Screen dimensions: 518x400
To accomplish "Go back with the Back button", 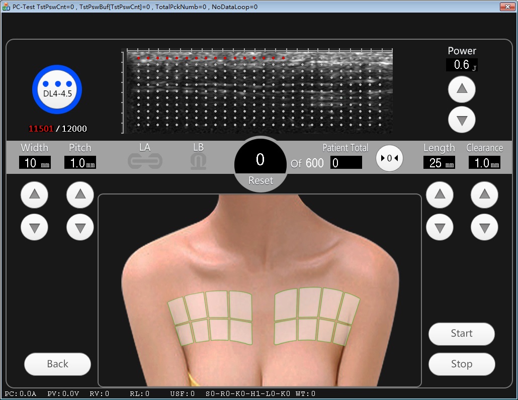I will (x=57, y=364).
